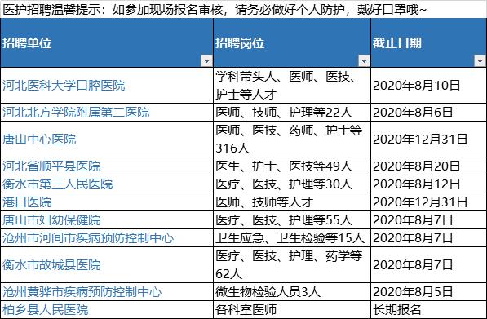
Task: Open the 衡水市第三人民医院 link
Action: [x=57, y=184]
